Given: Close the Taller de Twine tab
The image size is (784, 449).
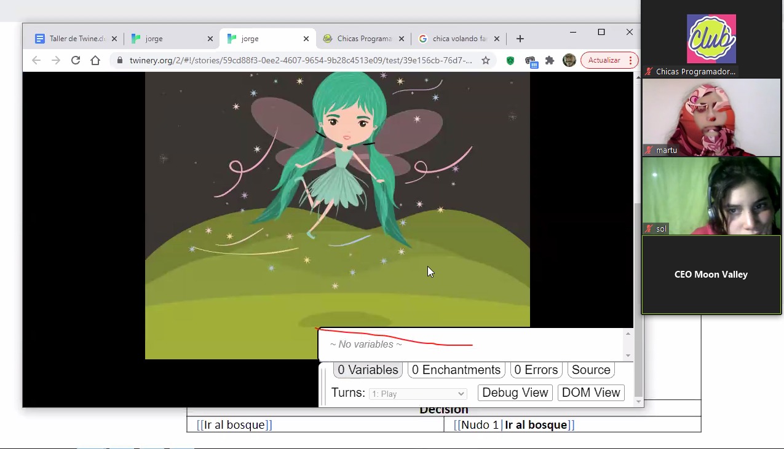Looking at the screenshot, I should coord(114,39).
